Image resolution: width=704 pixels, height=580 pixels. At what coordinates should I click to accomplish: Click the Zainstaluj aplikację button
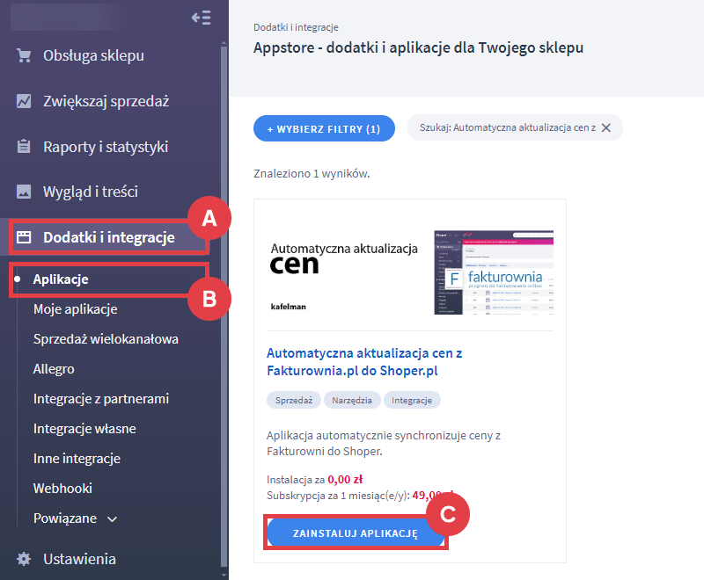pyautogui.click(x=356, y=533)
